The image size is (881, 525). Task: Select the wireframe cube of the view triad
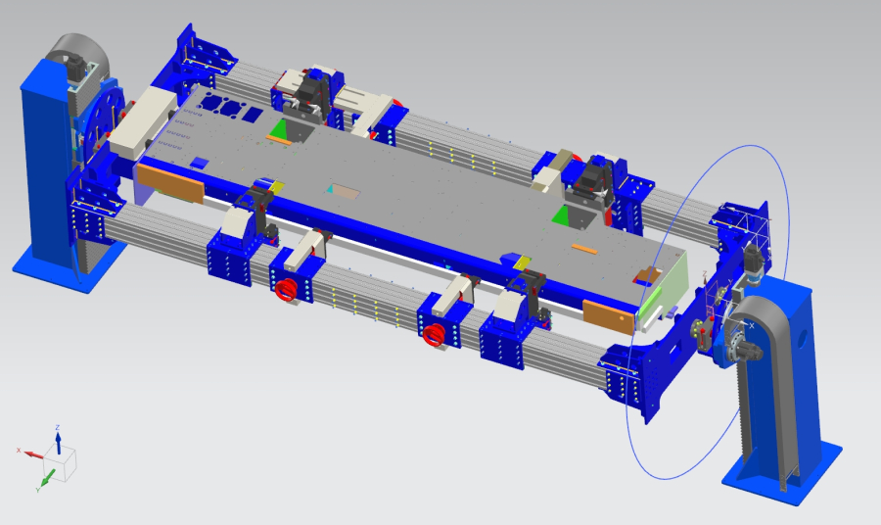click(64, 465)
